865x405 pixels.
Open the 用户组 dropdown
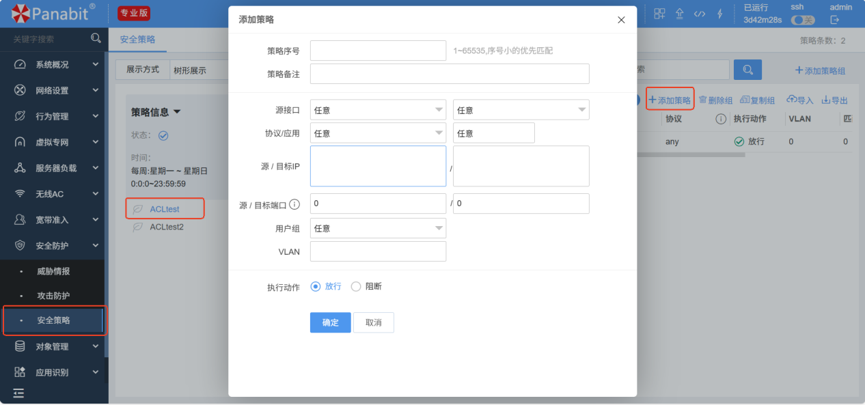click(378, 229)
